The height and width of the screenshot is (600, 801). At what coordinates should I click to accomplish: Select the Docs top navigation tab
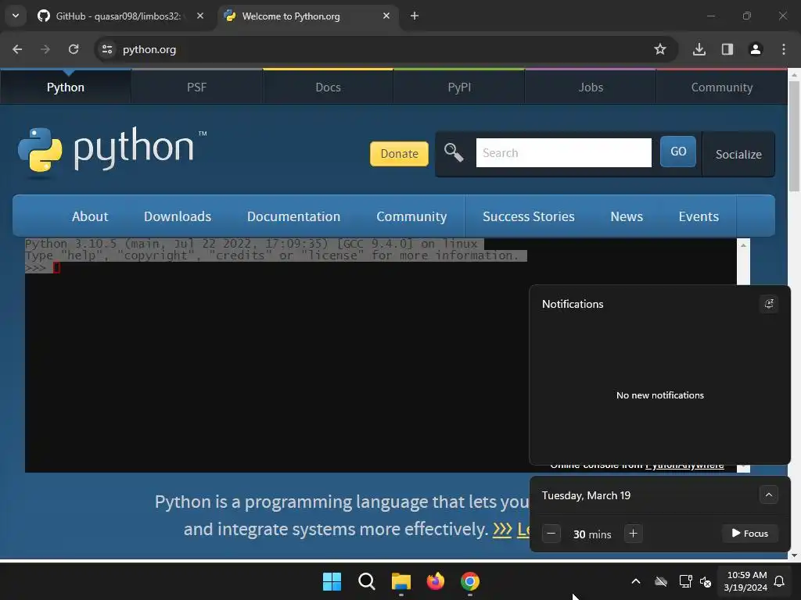click(328, 87)
